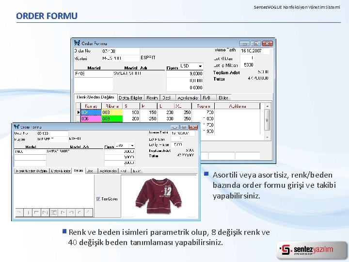
Task: Click the Lot İçi Miktarı field in the front window
Action: click(x=177, y=145)
